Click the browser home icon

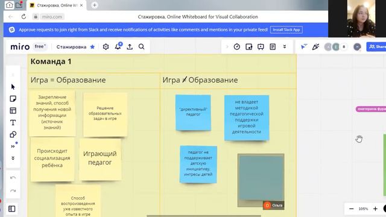point(10,5)
